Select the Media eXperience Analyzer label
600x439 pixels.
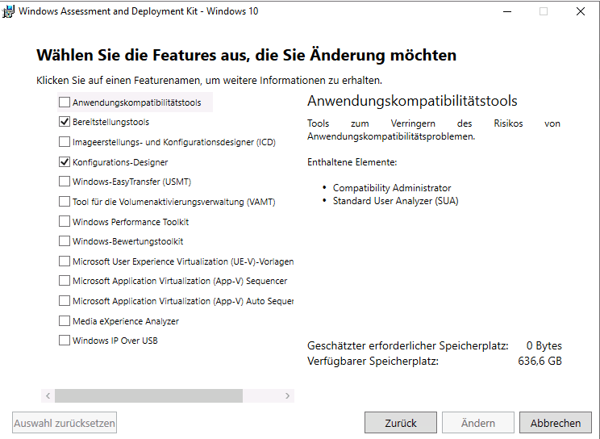tap(126, 321)
